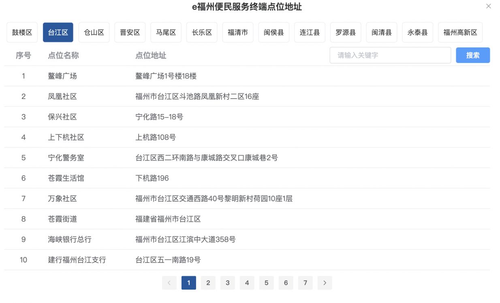Viewport: 500px width, 303px height.
Task: View 福清市 terminal locations
Action: point(238,32)
